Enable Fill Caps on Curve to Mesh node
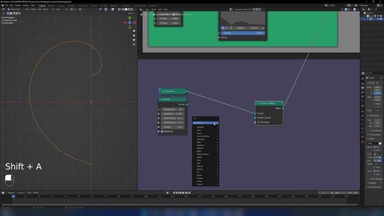 coord(258,122)
